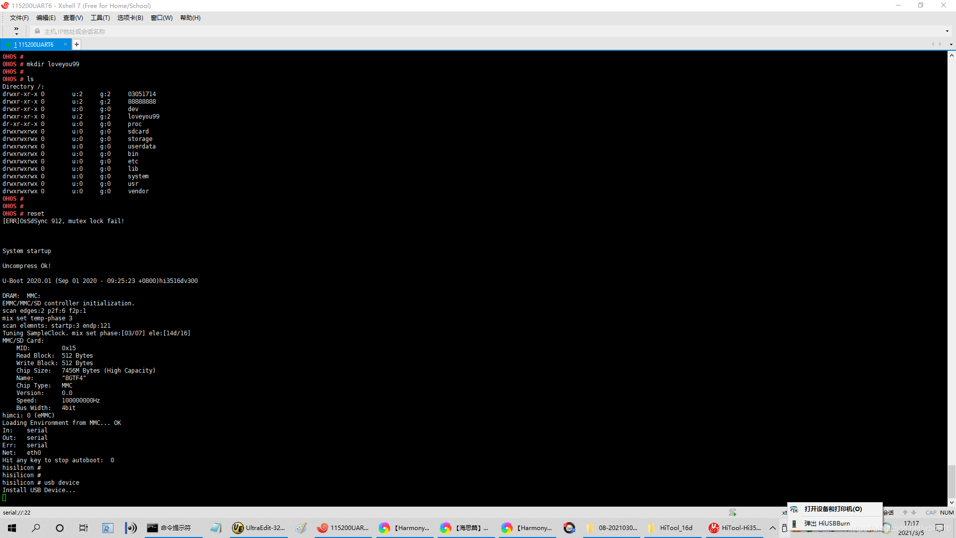The image size is (956, 538).
Task: Select 弹出 HiUSBBurn from popup
Action: 827,524
